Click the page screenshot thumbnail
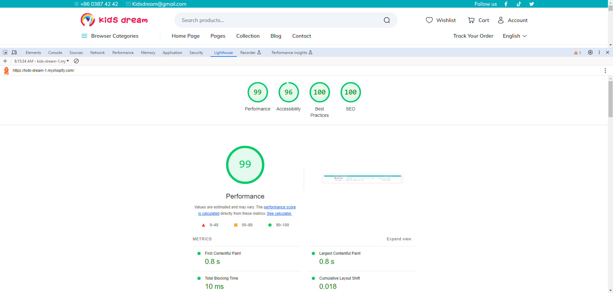 (363, 178)
